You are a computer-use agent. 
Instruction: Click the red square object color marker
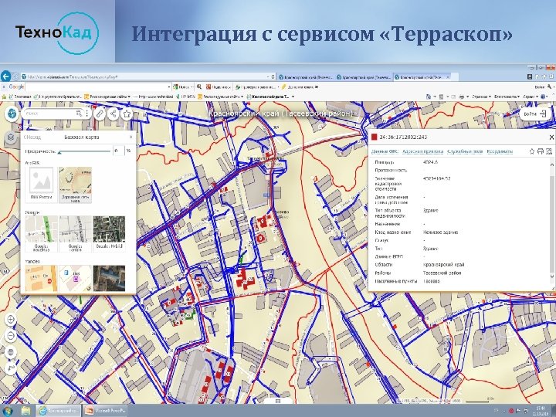pyautogui.click(x=374, y=137)
